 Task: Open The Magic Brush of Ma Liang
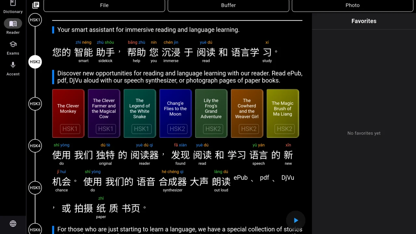point(283,113)
